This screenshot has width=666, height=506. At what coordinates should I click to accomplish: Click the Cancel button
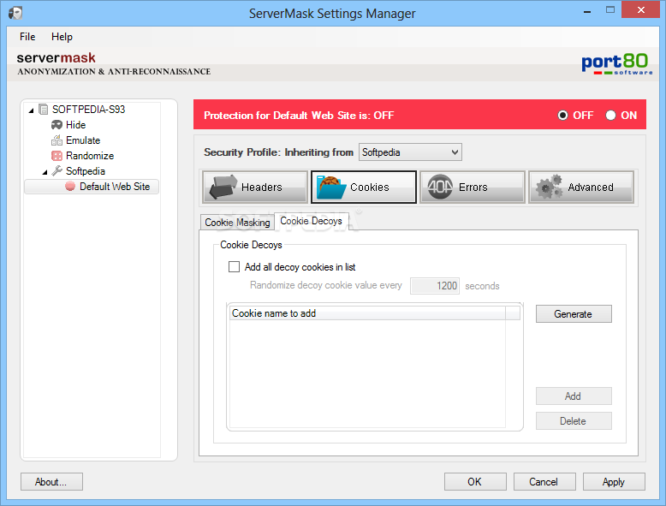544,482
